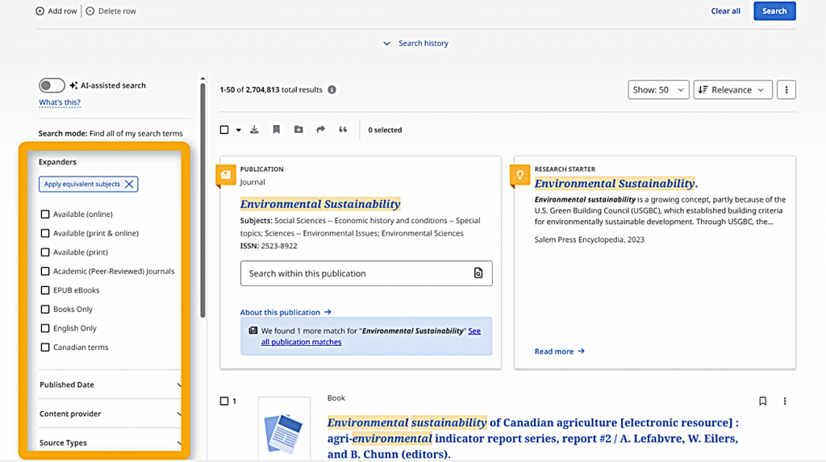826x462 pixels.
Task: Check the Available (print & online) box
Action: point(45,233)
